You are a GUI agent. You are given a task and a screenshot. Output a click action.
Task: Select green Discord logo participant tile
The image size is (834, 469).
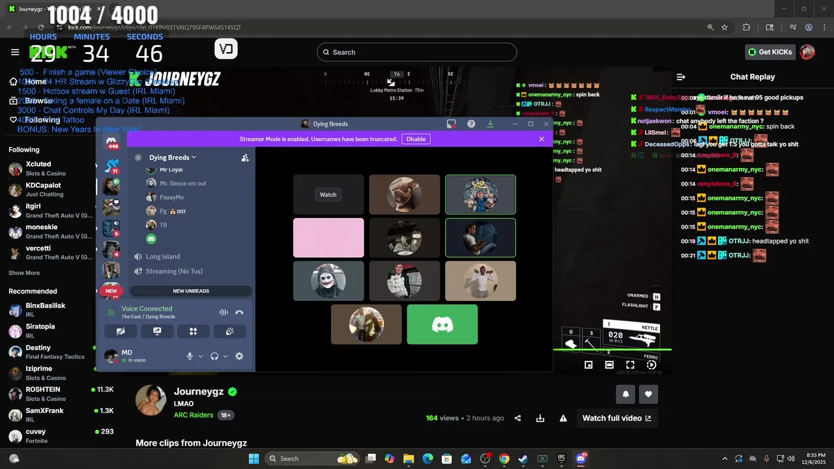point(442,324)
